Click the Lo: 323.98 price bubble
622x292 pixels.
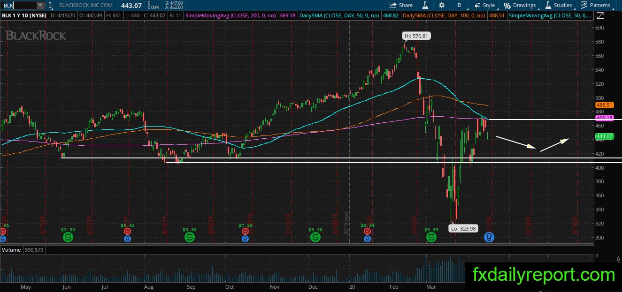(x=464, y=229)
